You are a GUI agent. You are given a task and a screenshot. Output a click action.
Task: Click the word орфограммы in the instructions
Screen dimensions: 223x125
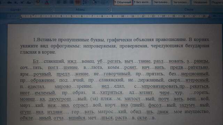(66, 46)
